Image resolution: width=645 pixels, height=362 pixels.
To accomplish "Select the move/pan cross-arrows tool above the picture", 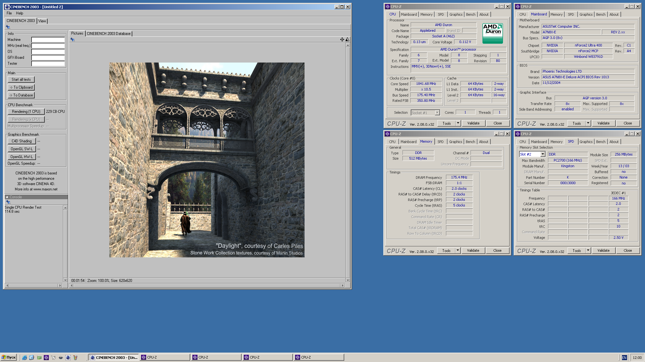I will click(342, 40).
